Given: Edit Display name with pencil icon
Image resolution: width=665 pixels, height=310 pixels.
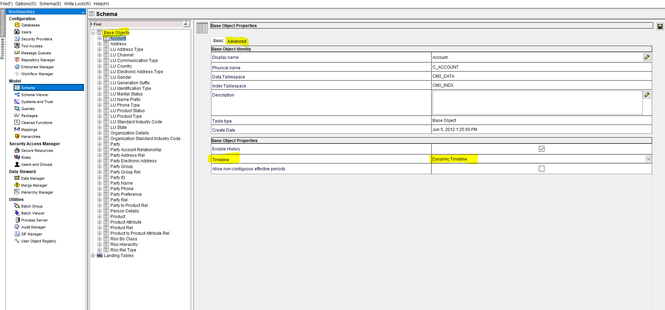Looking at the screenshot, I should [647, 57].
